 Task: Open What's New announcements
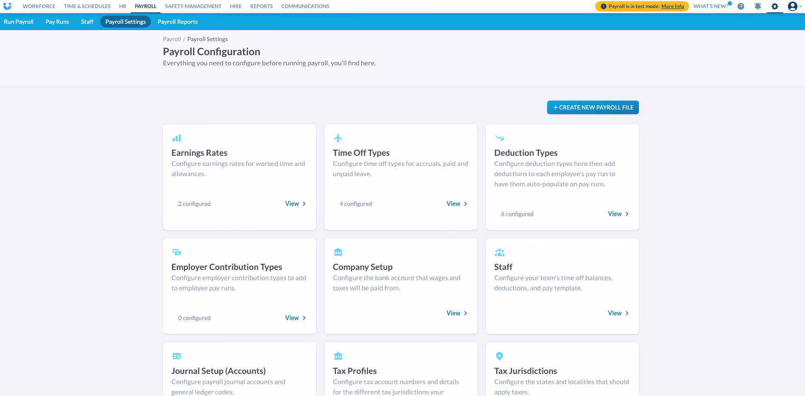(711, 6)
